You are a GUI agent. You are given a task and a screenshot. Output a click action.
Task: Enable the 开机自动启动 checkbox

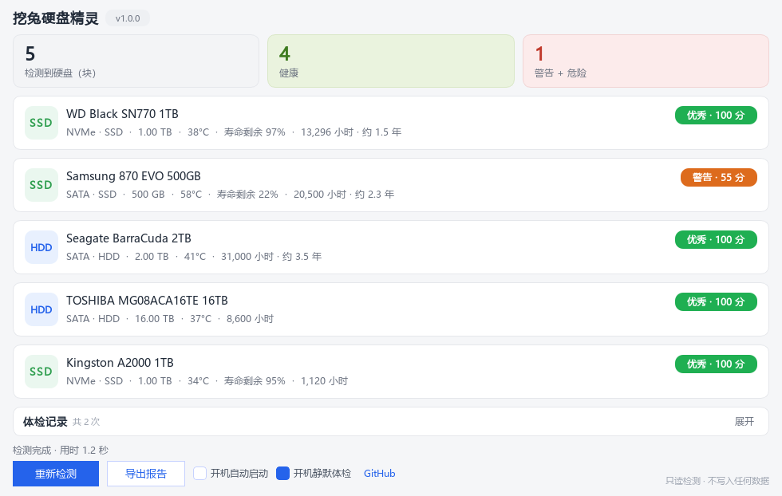click(200, 473)
